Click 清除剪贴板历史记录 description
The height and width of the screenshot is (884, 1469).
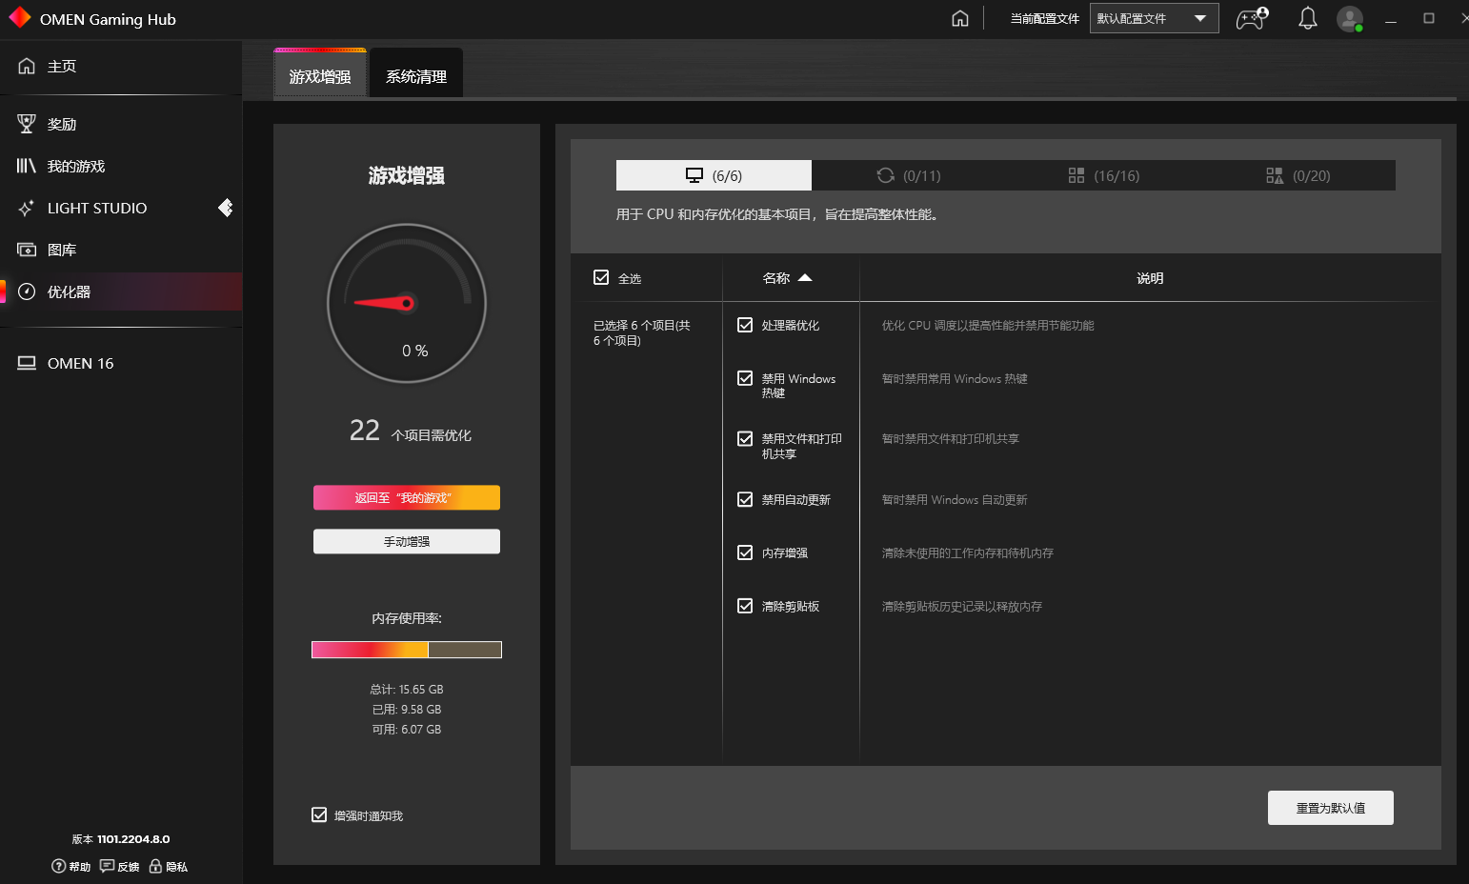click(962, 607)
